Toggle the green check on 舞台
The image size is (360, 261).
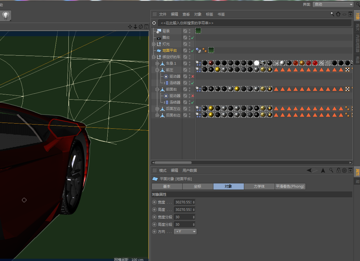point(193,38)
